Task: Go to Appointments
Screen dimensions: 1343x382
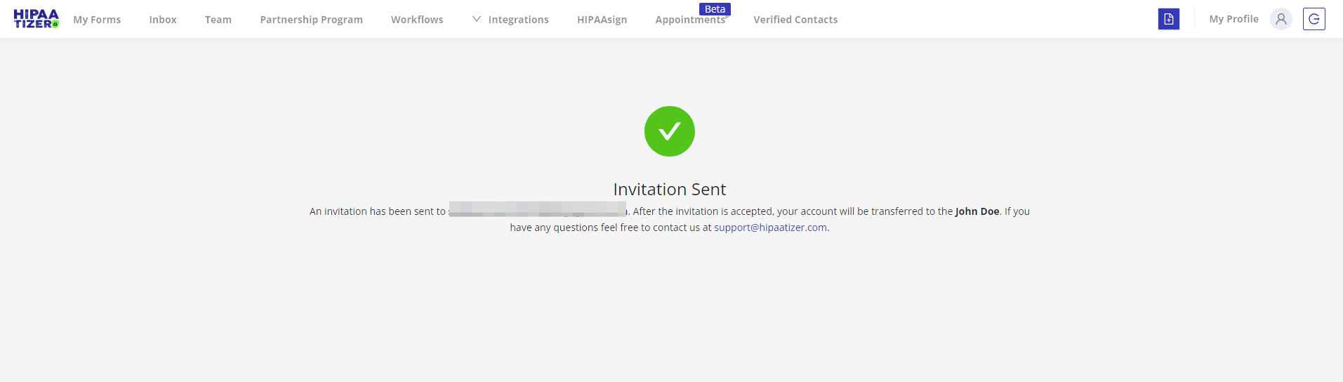Action: (x=690, y=20)
